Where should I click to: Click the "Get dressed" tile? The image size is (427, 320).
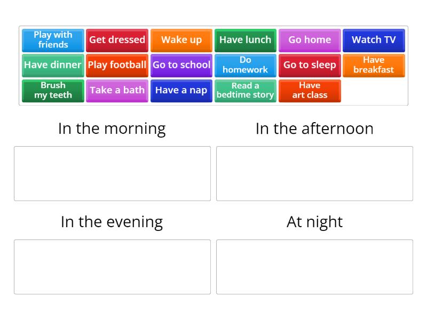pos(117,40)
